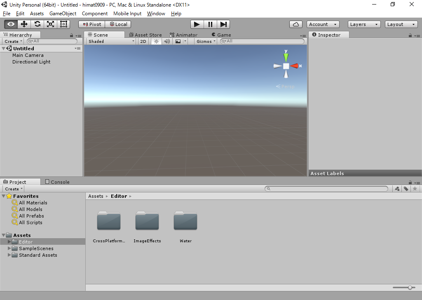The width and height of the screenshot is (422, 300).
Task: Search by Label filter icon
Action: (406, 189)
